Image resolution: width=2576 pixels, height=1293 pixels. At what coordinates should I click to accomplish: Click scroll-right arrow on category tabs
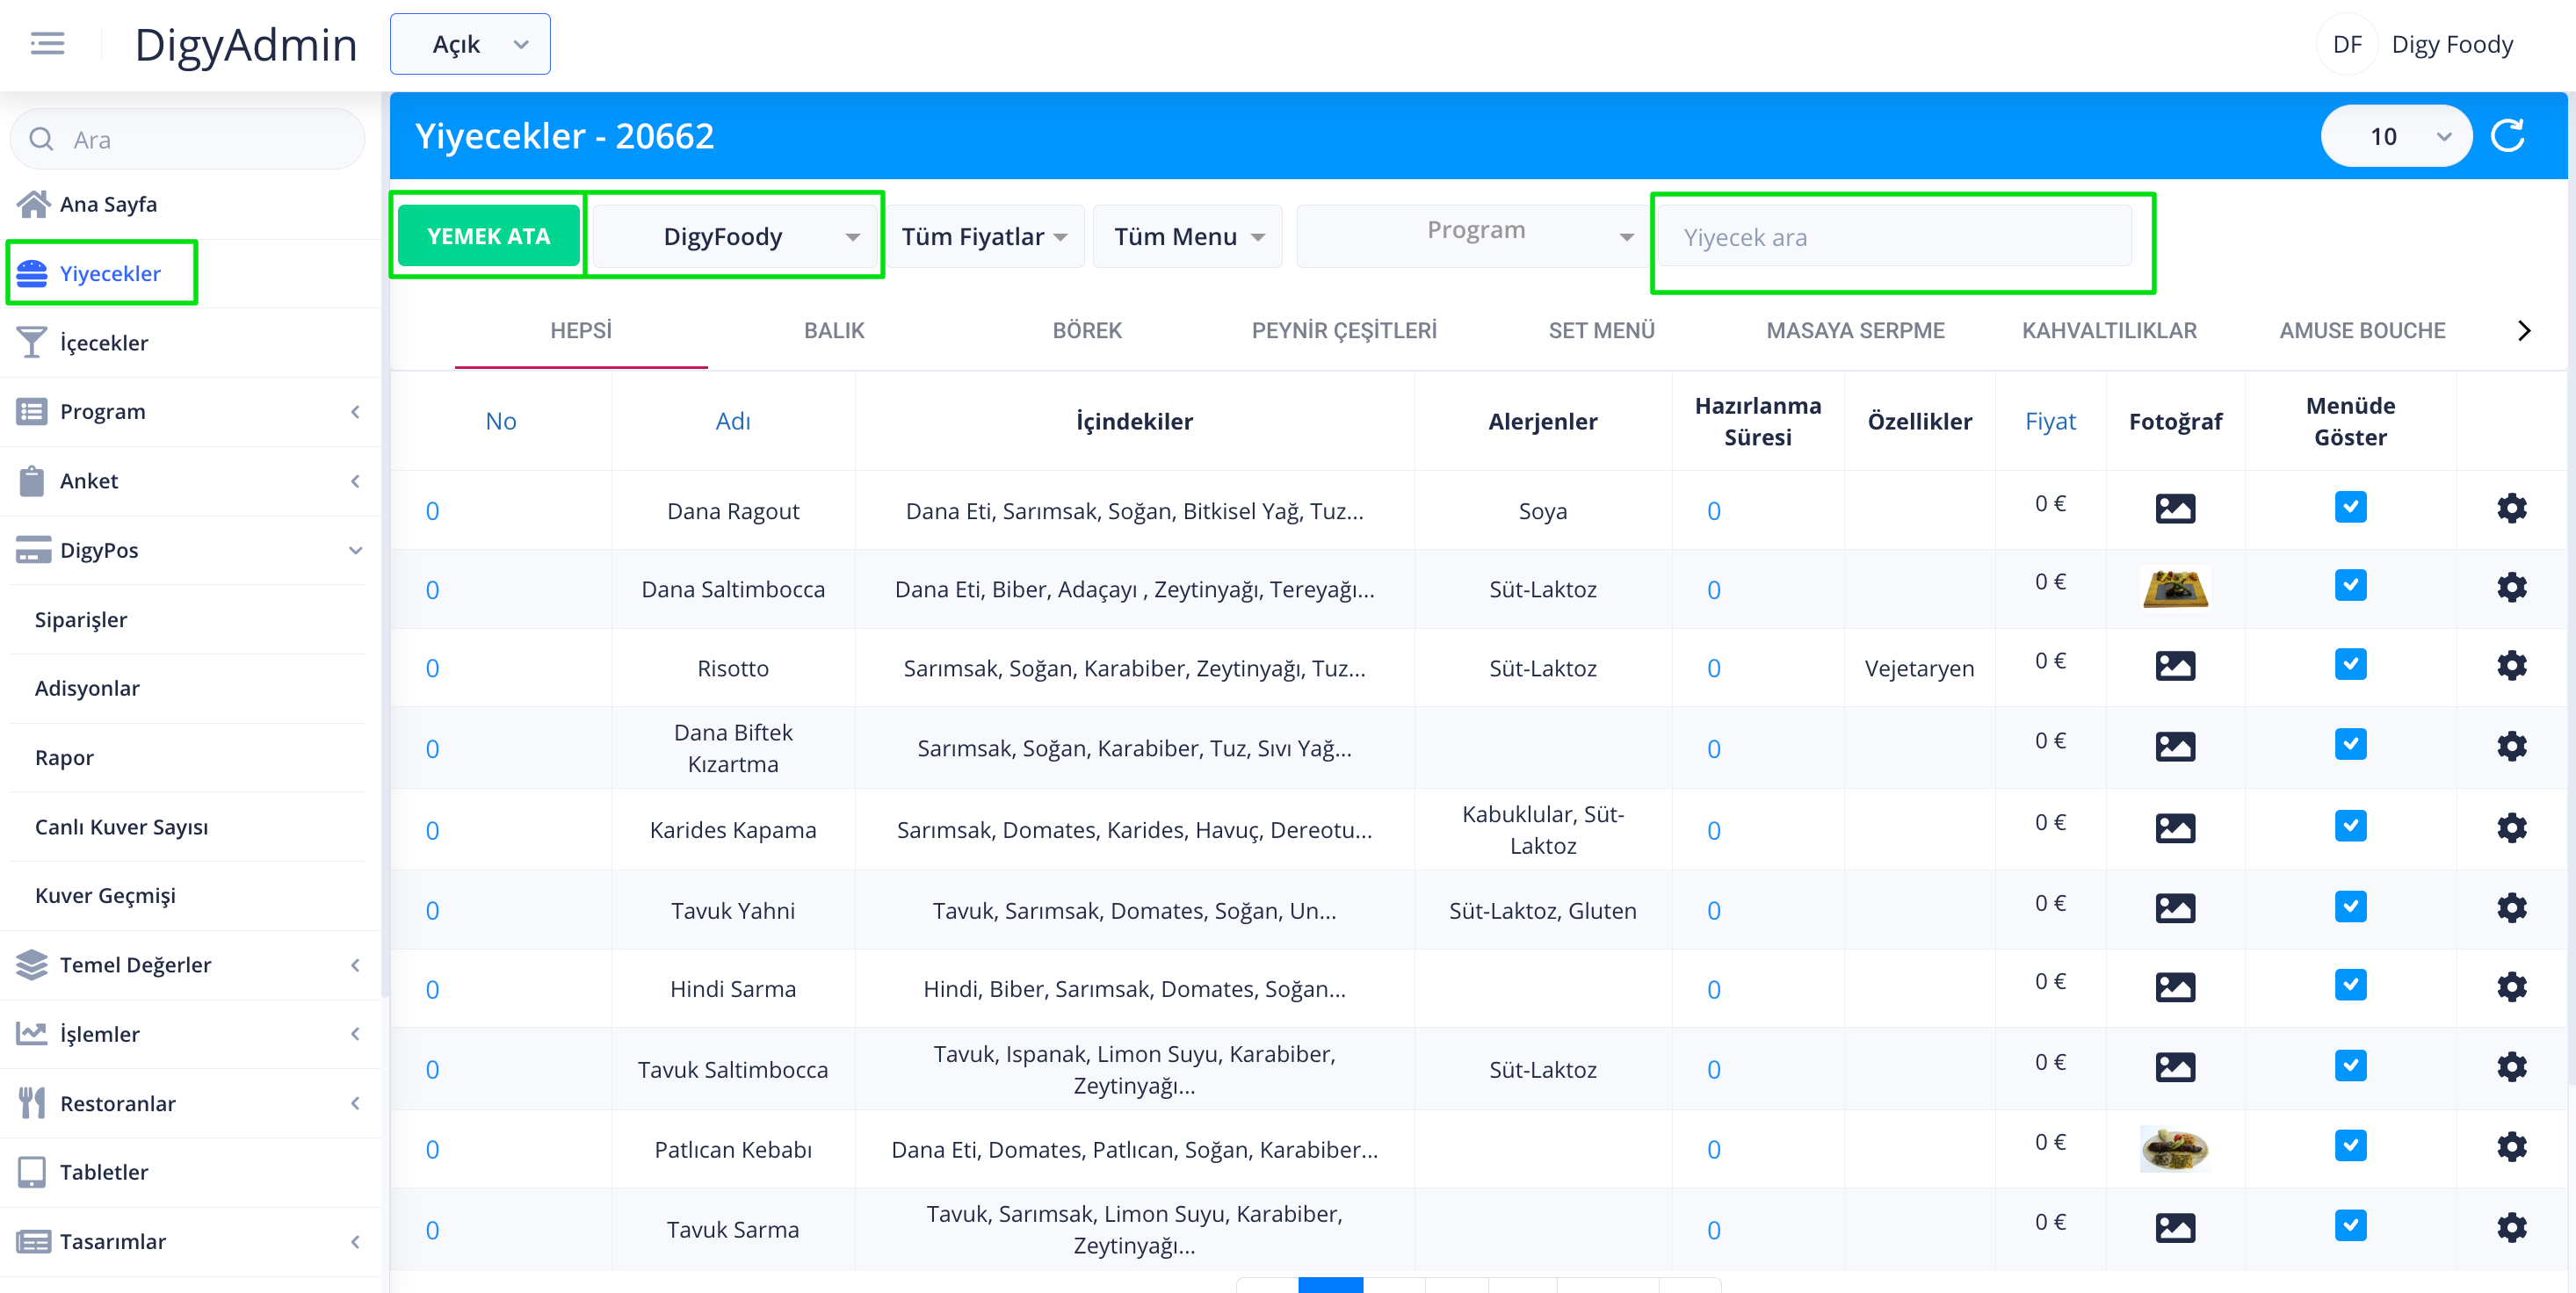(x=2524, y=331)
